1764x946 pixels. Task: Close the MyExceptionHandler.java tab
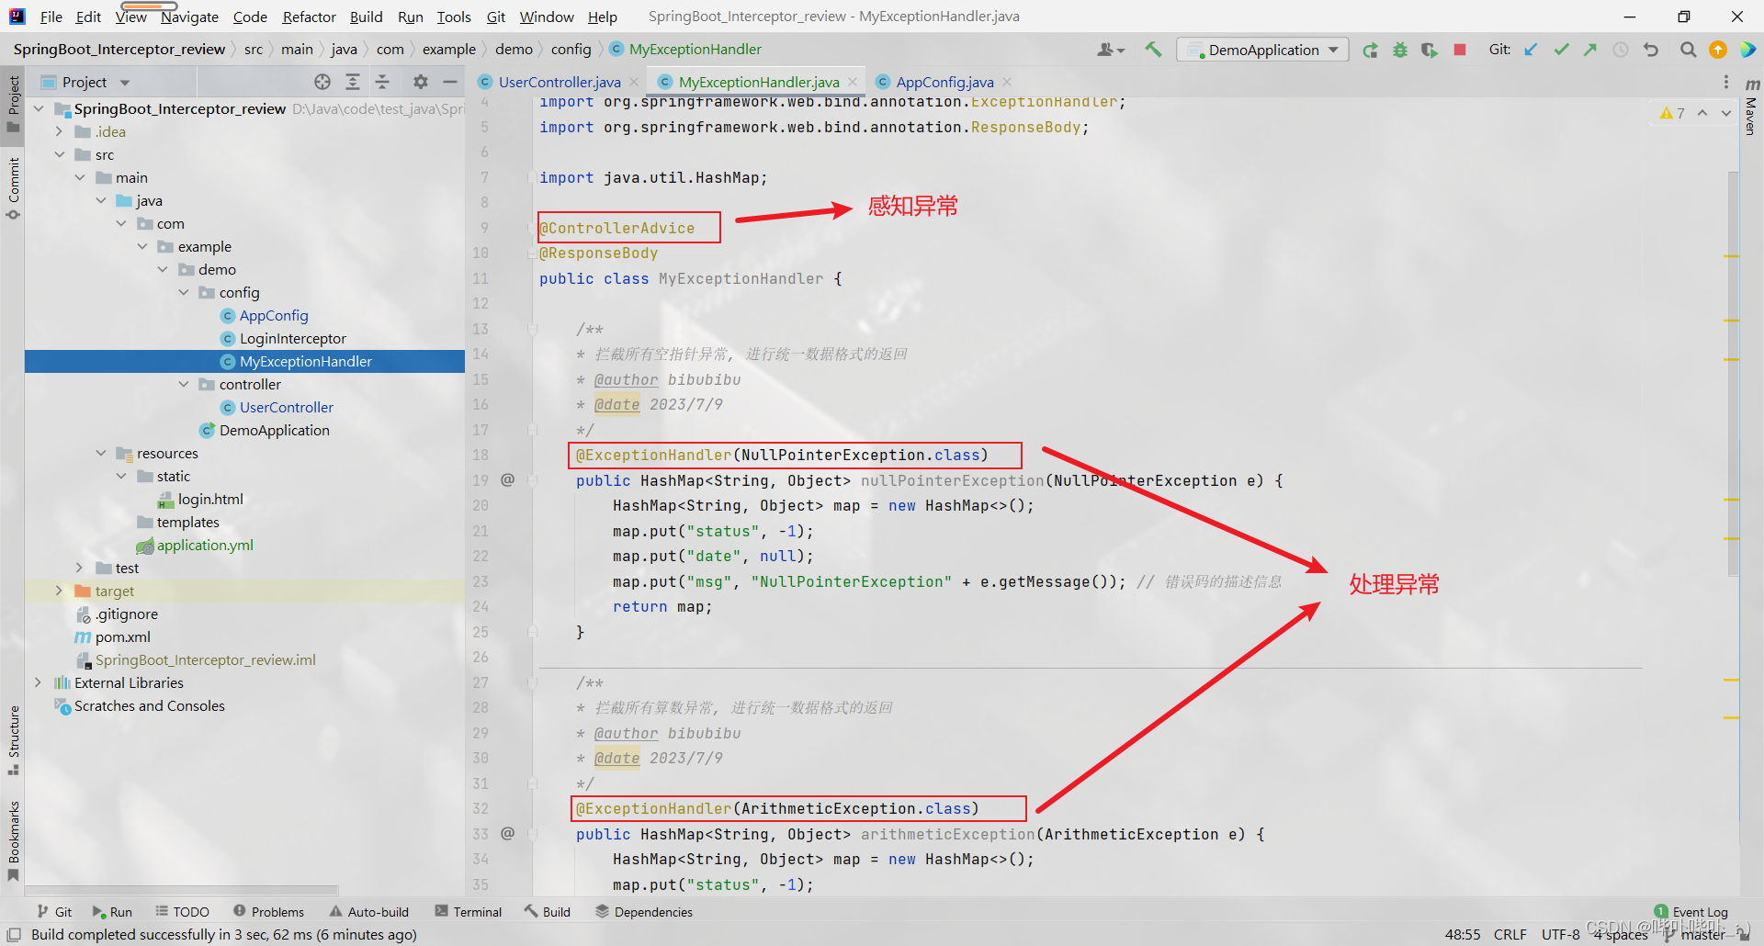[853, 82]
